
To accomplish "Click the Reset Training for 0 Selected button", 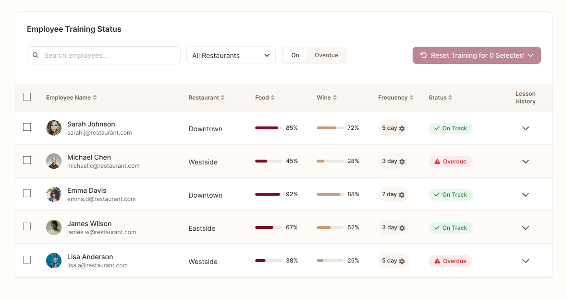I will [x=476, y=55].
